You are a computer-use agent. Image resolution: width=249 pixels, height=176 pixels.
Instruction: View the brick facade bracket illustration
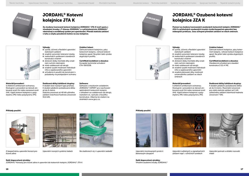23,130
